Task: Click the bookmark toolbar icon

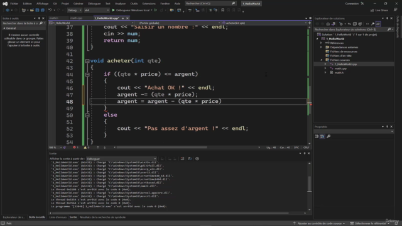Action: (x=222, y=10)
